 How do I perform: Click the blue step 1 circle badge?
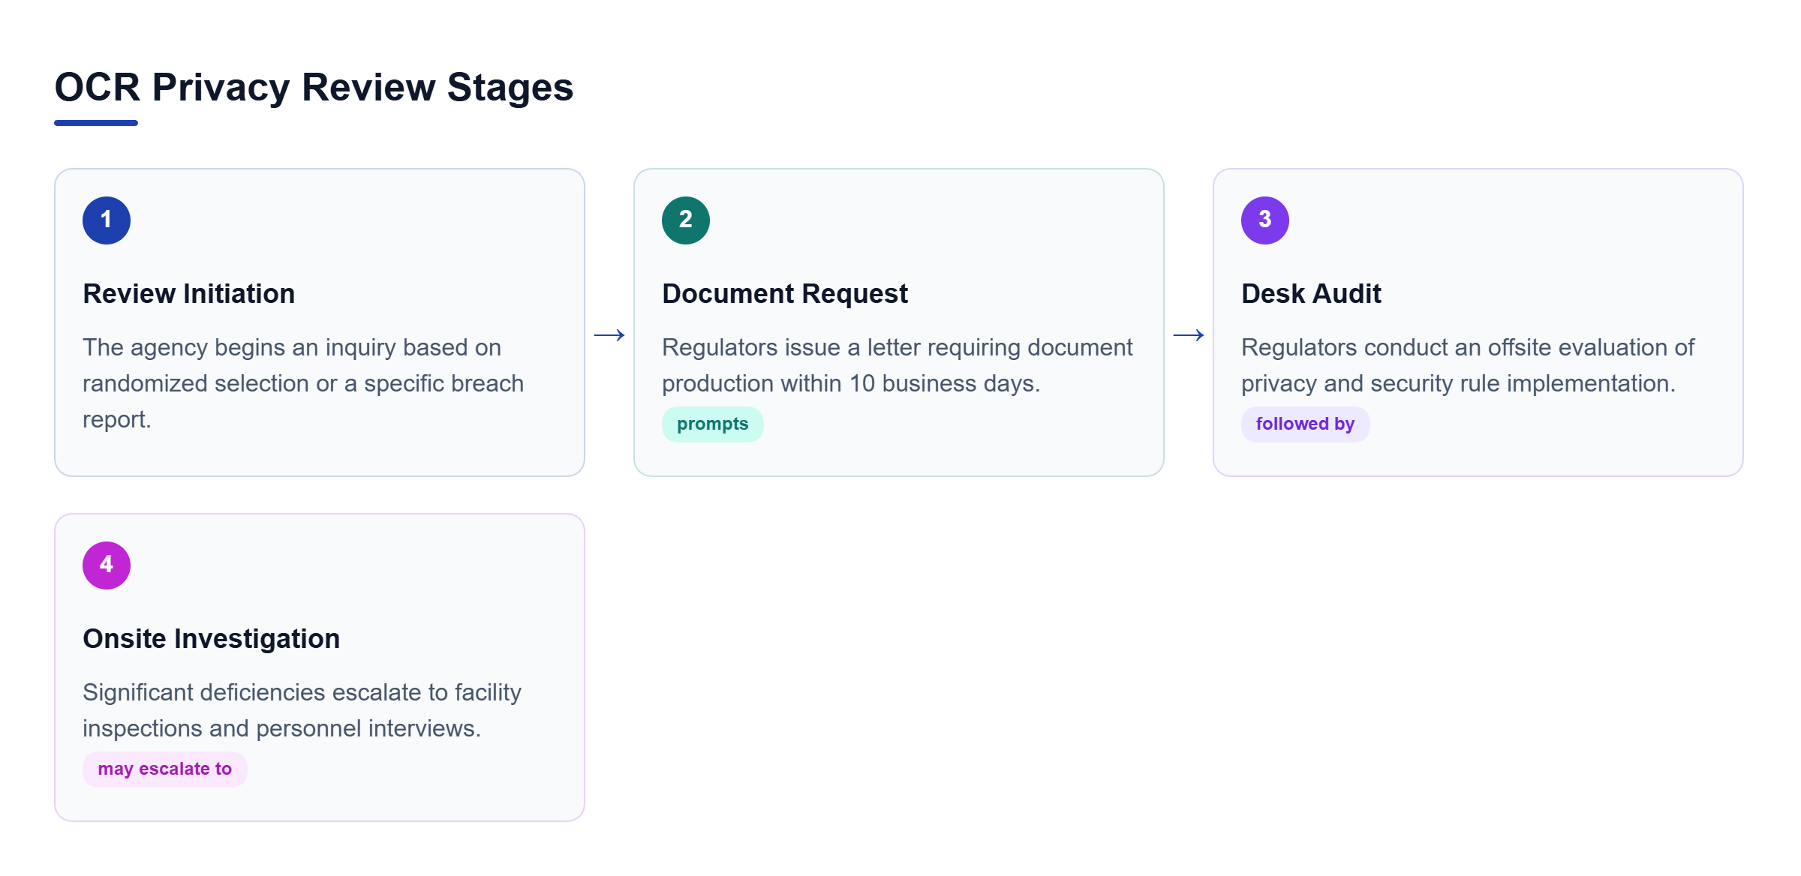pyautogui.click(x=107, y=220)
